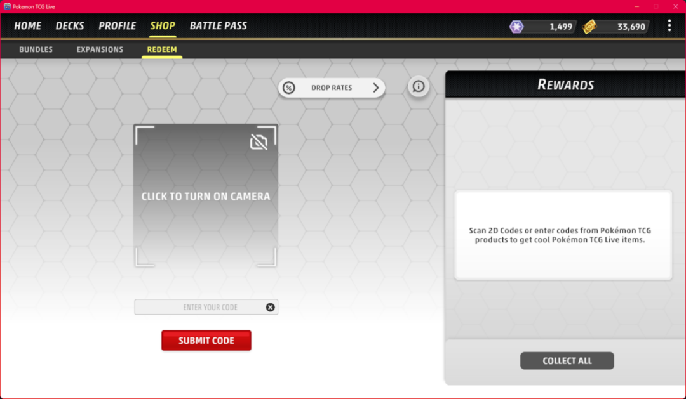This screenshot has height=399, width=686.
Task: Select the SHOP tab
Action: coord(163,26)
